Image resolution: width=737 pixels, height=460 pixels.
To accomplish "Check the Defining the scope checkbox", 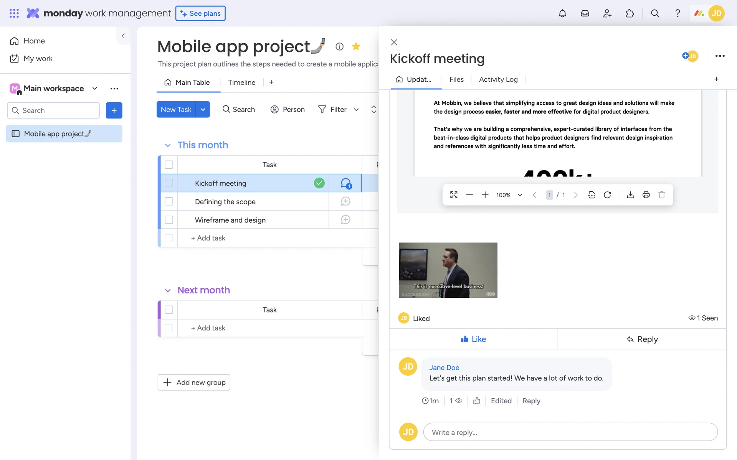I will pos(169,201).
